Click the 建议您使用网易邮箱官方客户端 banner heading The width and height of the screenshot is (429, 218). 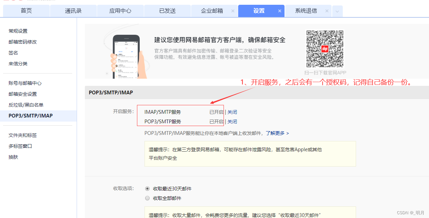[x=220, y=40]
